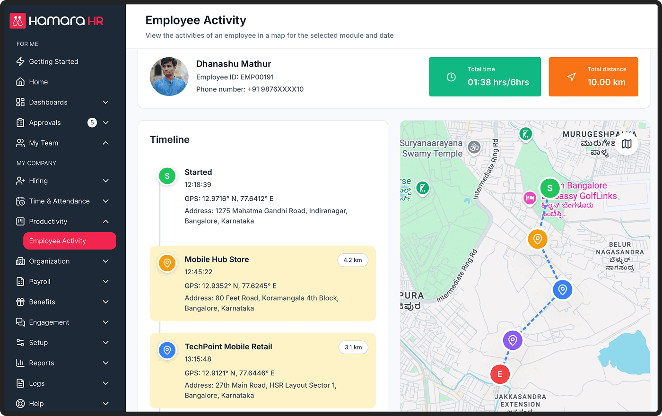Click the Approvals count badge 5
This screenshot has width=662, height=416.
(92, 122)
